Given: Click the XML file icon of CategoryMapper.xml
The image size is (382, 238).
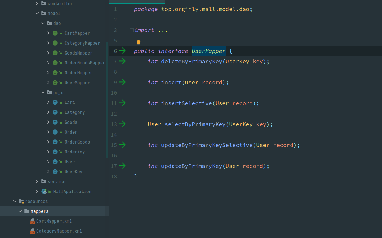Looking at the screenshot, I should [32, 231].
